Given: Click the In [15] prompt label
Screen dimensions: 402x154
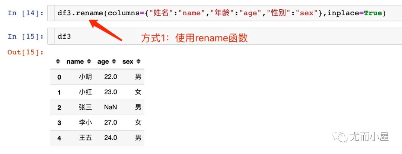Looking at the screenshot, I should click(x=26, y=36).
